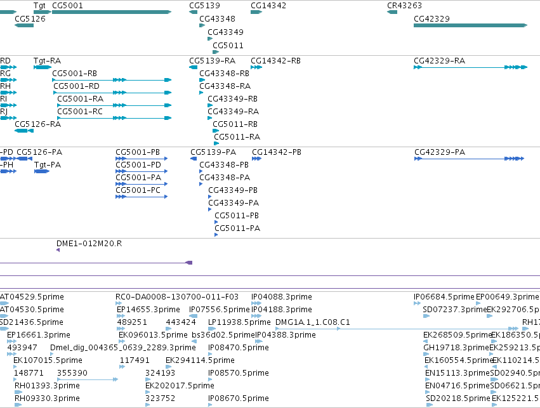Click the CG5011 gene label
Viewport: 540px width, 408px height.
click(228, 46)
